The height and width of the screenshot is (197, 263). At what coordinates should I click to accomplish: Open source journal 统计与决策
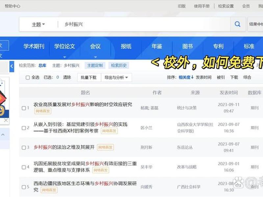tap(187, 108)
